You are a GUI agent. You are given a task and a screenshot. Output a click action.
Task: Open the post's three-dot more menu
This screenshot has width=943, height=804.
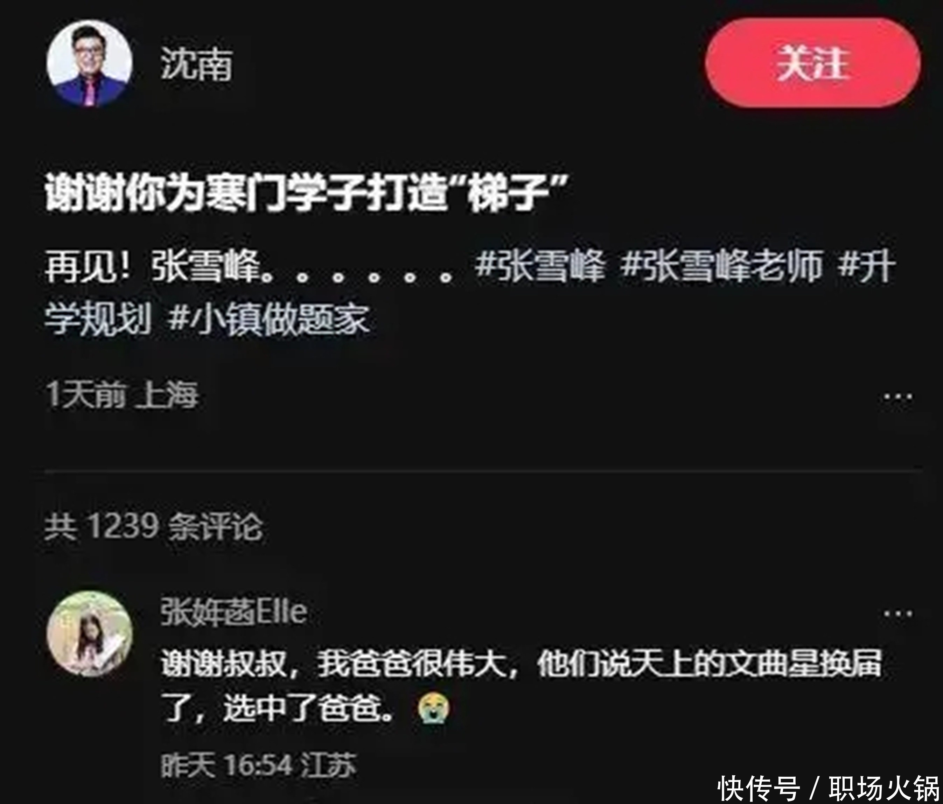[x=897, y=396]
